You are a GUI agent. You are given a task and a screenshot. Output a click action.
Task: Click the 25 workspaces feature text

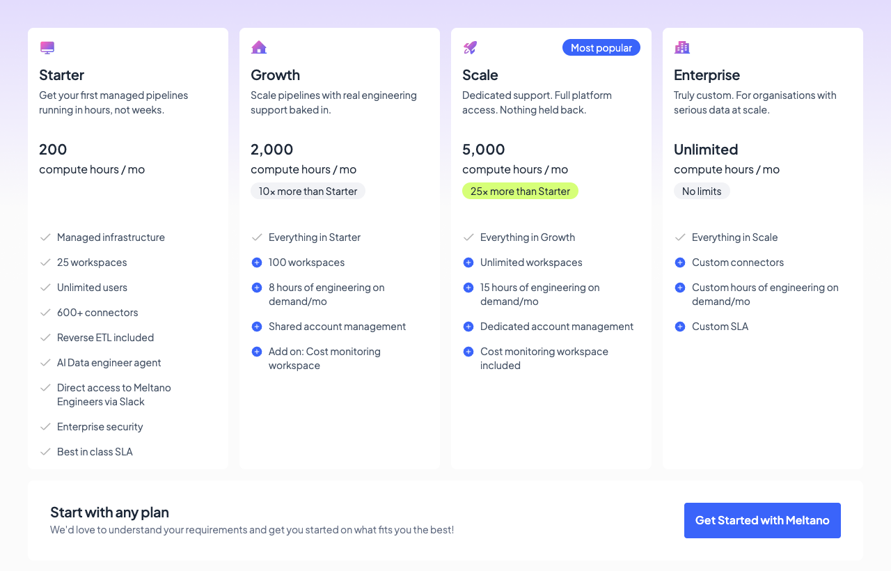tap(92, 263)
